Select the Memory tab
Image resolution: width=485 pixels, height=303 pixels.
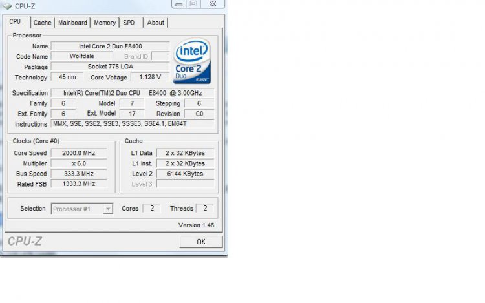pyautogui.click(x=105, y=23)
